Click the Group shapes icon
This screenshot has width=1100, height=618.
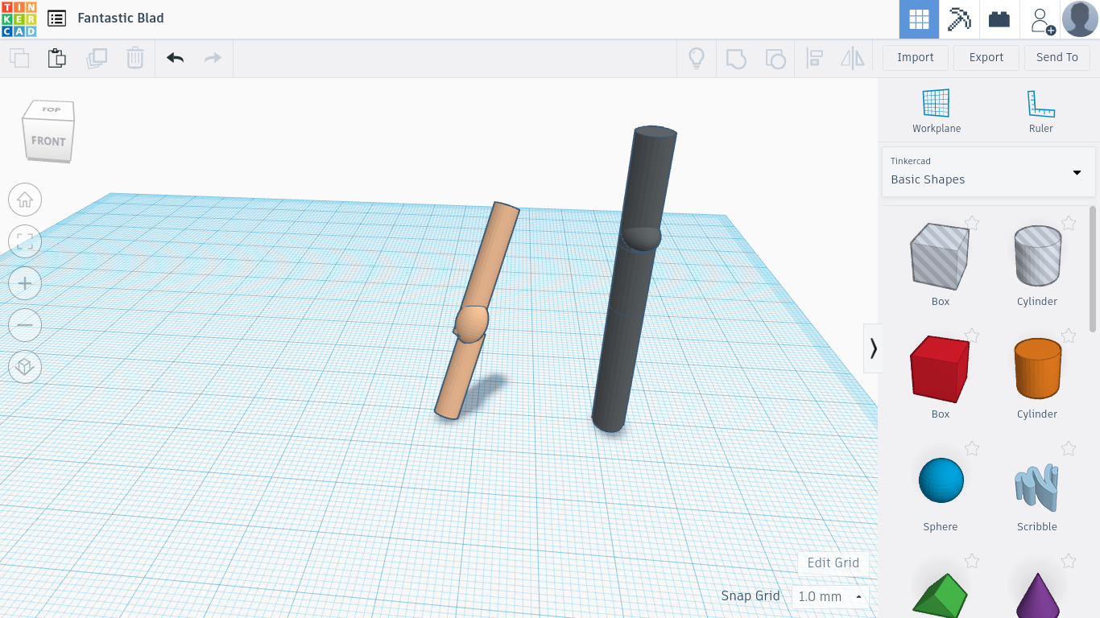[x=736, y=58]
